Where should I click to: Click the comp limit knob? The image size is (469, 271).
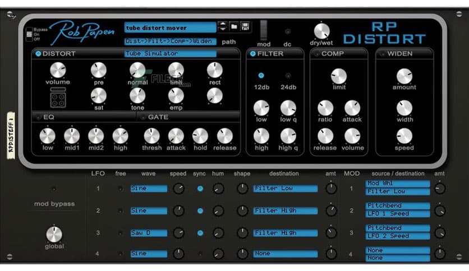click(339, 76)
